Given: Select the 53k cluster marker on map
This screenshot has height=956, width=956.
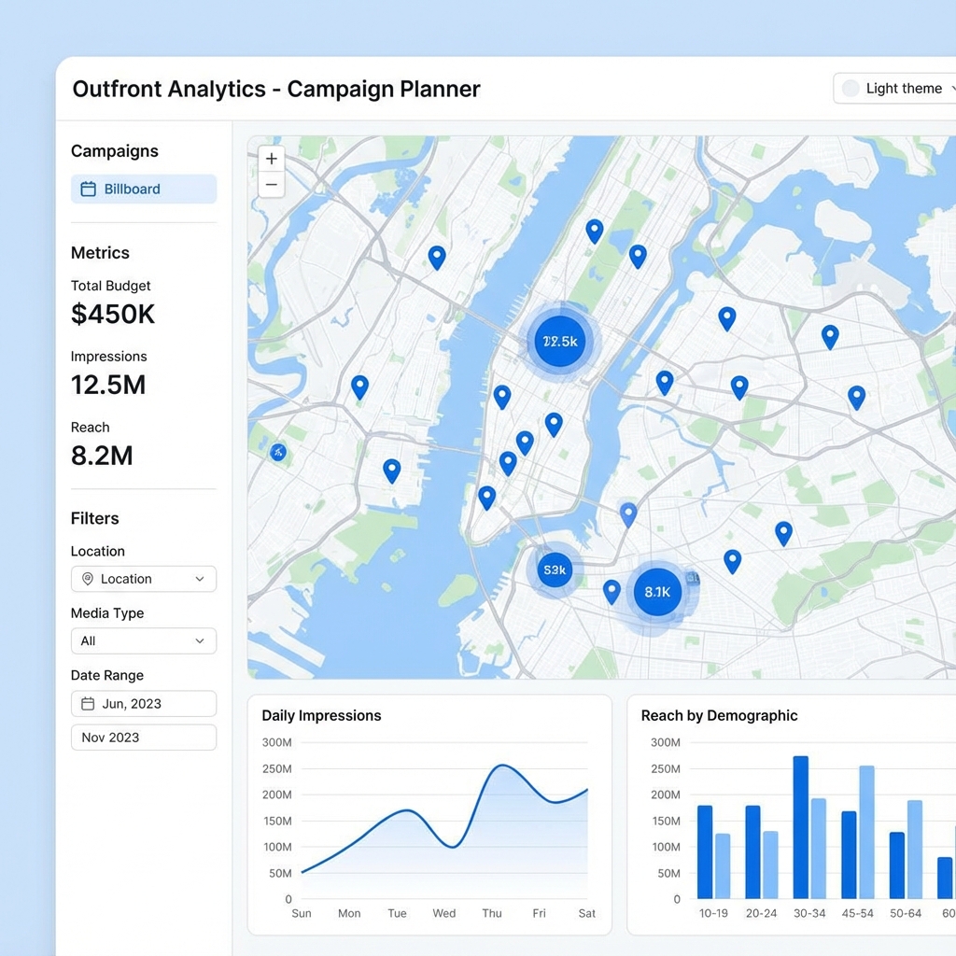Looking at the screenshot, I should [555, 569].
